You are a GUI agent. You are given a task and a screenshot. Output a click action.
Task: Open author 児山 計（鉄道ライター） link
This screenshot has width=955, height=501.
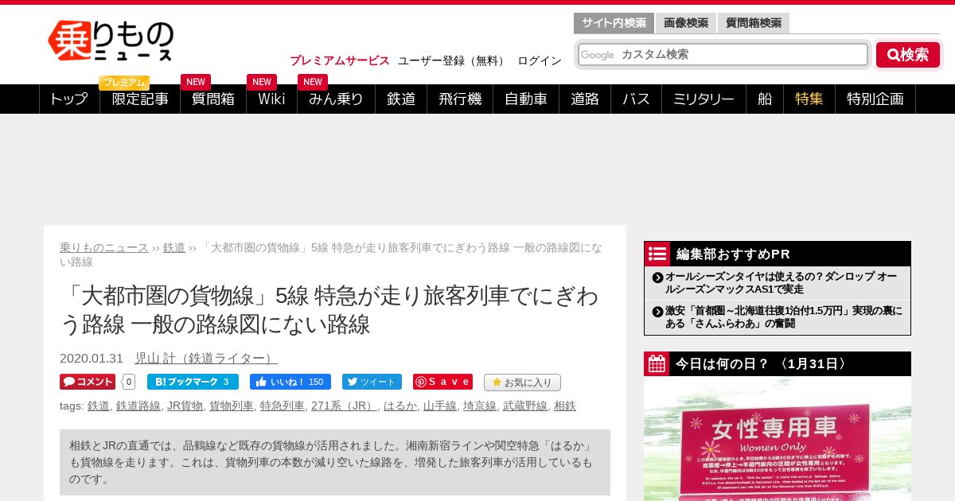pos(206,358)
